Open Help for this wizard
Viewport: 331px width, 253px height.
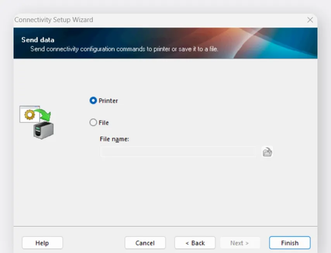click(x=42, y=243)
